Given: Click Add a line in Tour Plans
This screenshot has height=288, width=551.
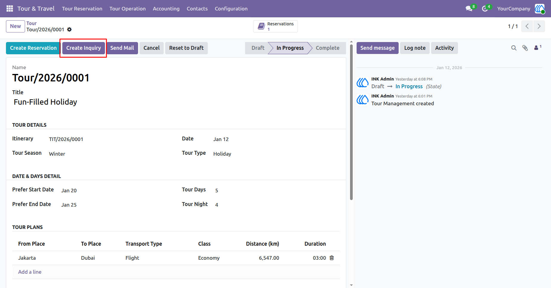Looking at the screenshot, I should tap(30, 272).
